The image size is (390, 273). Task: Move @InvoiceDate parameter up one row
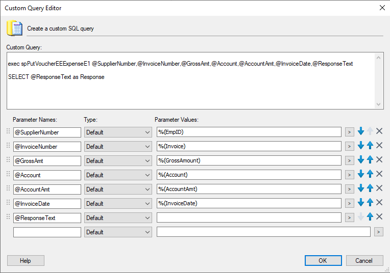tap(370, 203)
